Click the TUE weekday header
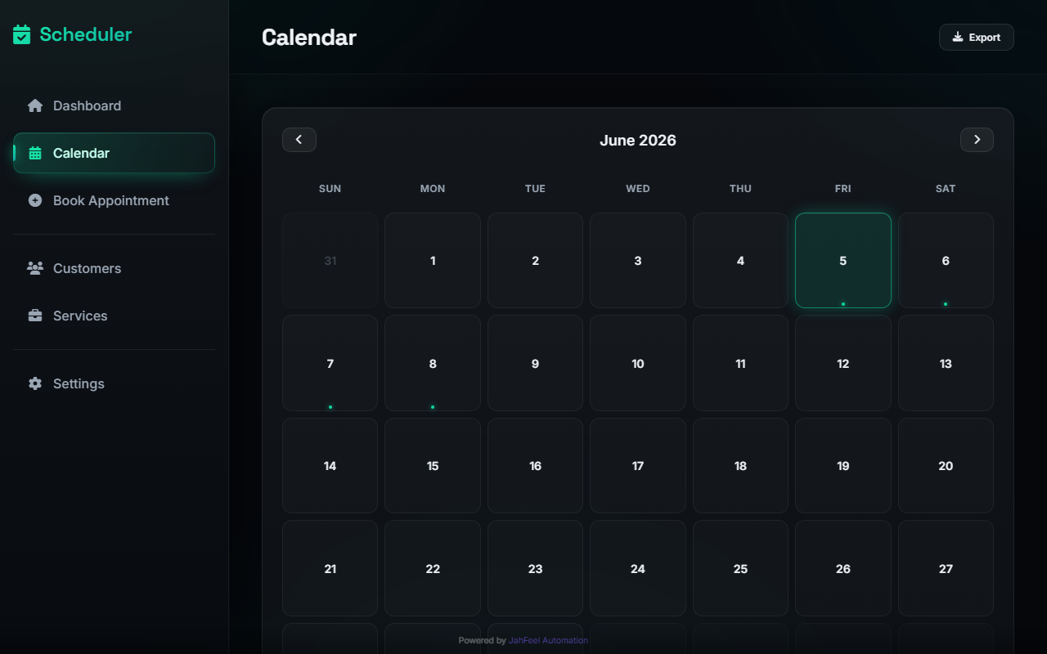 pos(535,189)
